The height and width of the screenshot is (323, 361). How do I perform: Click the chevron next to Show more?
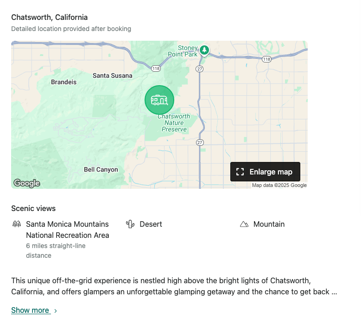pos(56,311)
